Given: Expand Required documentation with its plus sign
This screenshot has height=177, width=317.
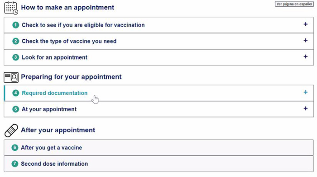Looking at the screenshot, I should [306, 92].
